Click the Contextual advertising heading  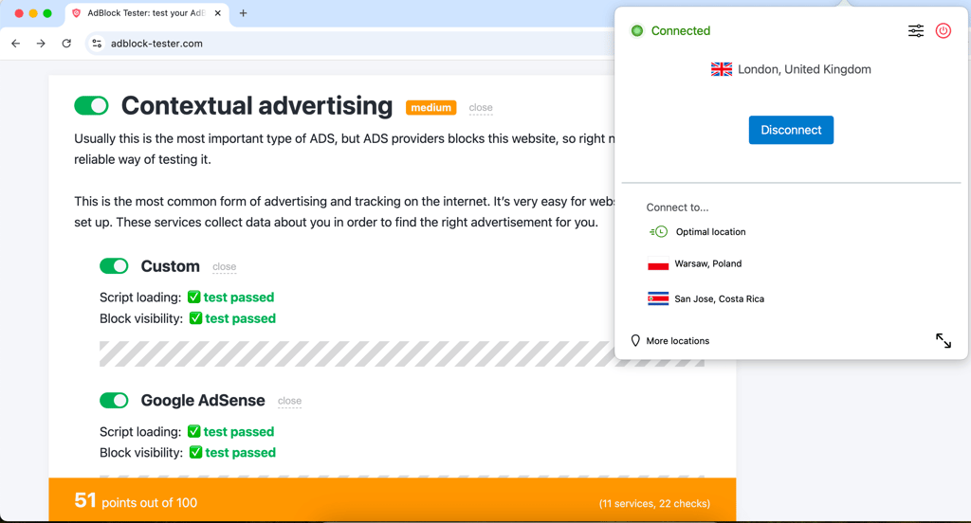point(256,106)
